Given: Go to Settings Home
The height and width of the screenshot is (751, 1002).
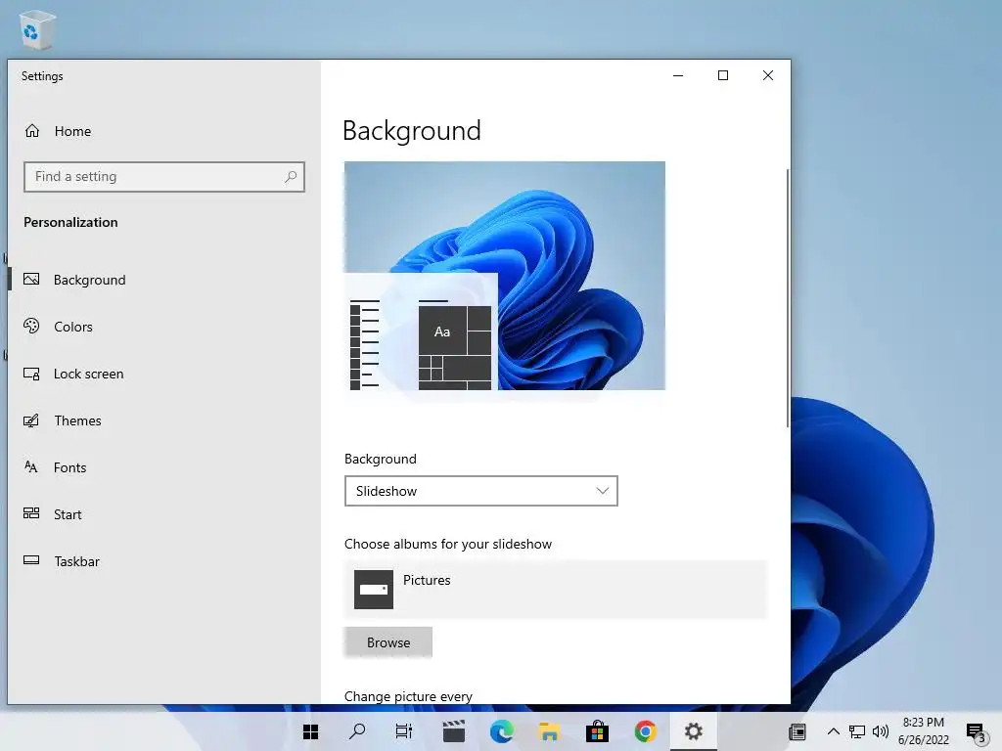Looking at the screenshot, I should click(58, 131).
